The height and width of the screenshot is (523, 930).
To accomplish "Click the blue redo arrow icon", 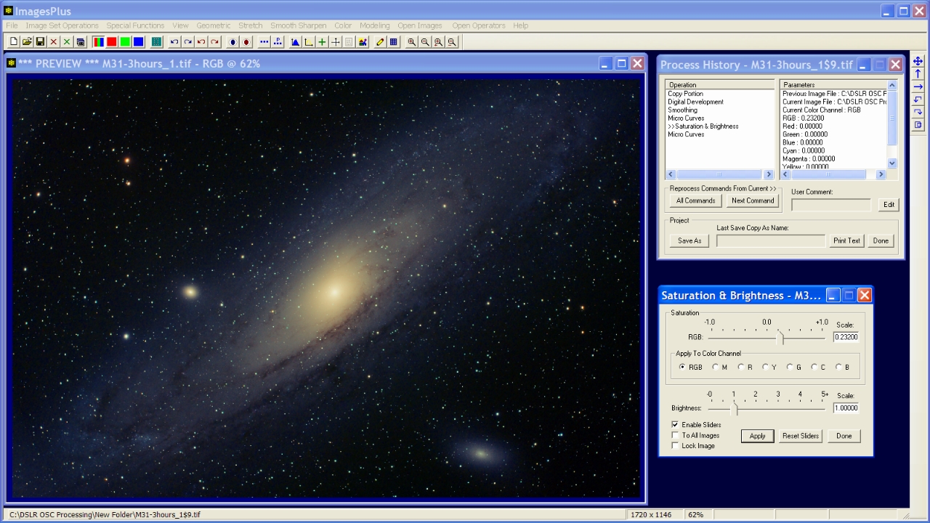I will point(187,42).
